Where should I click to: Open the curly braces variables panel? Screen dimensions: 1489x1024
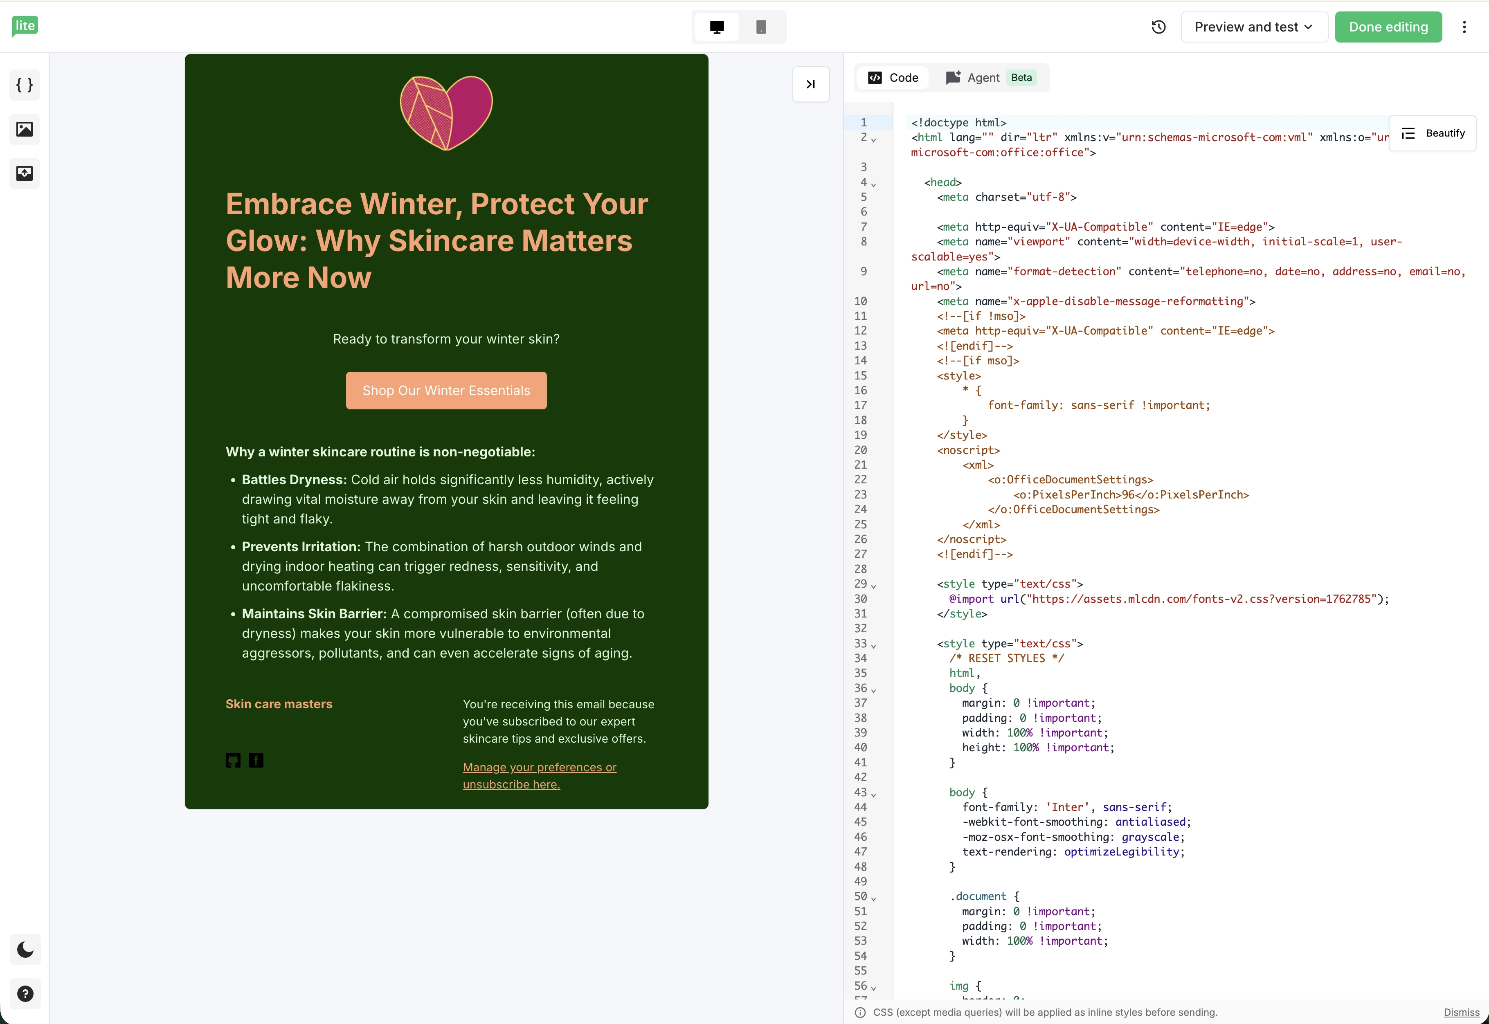[x=25, y=85]
